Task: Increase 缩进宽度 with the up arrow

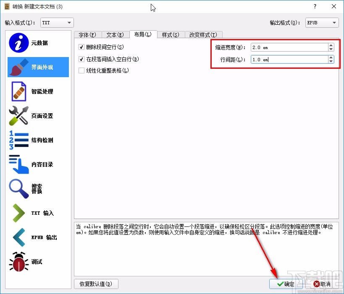Action: coord(331,45)
